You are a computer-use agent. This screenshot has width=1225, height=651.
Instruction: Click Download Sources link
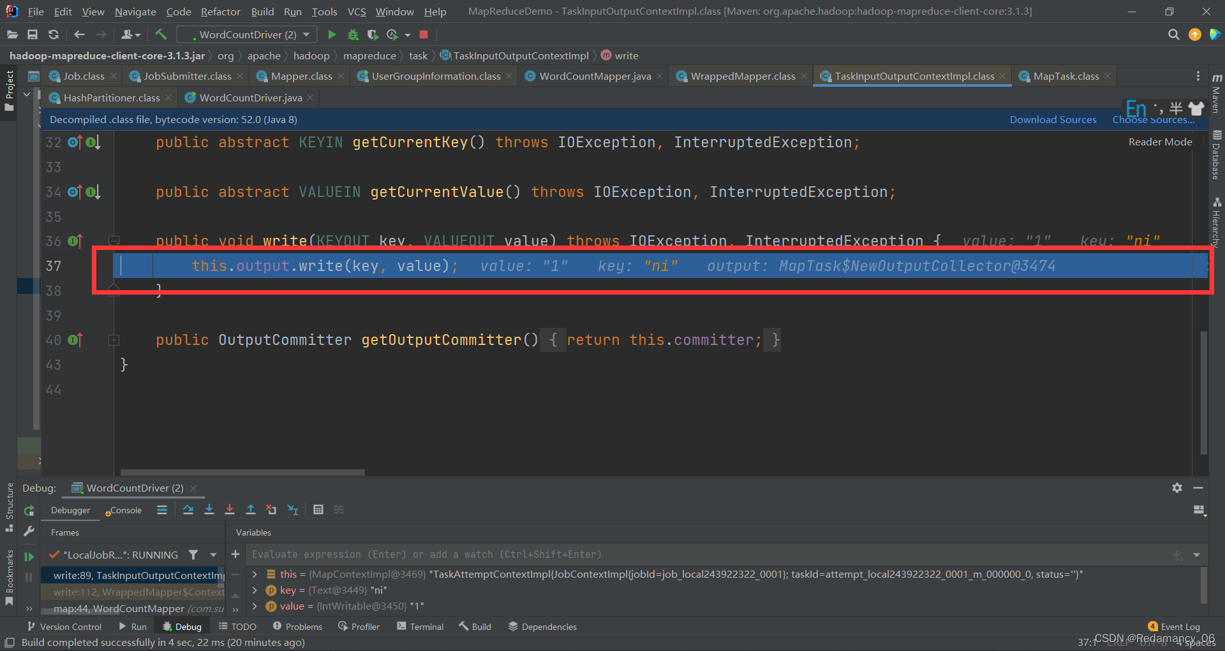pos(1053,120)
